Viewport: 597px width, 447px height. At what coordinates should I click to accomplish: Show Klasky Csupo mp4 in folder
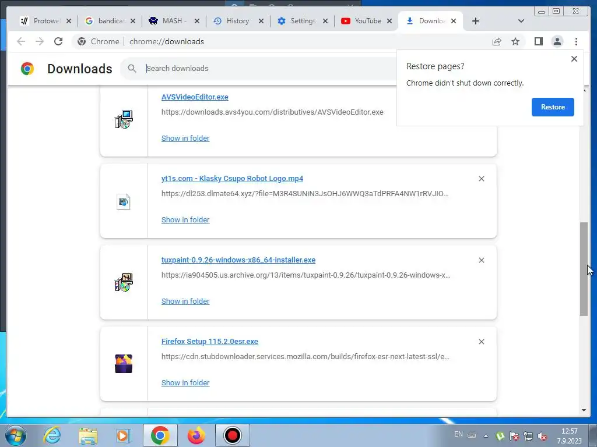(x=185, y=219)
